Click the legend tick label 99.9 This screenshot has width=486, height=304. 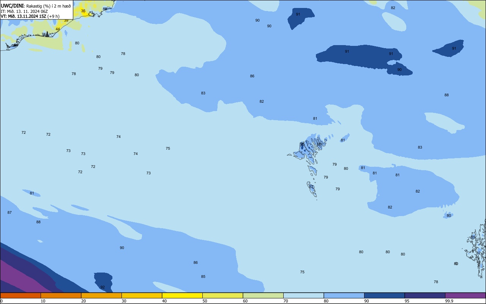pyautogui.click(x=449, y=301)
